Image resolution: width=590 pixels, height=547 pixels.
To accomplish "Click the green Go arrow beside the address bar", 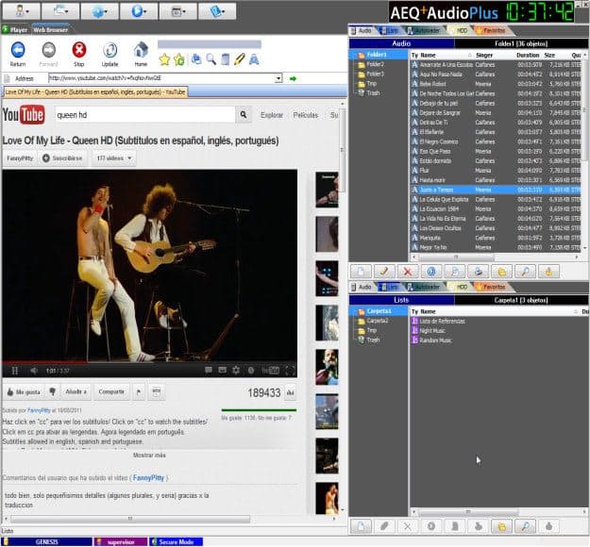I will click(x=293, y=78).
